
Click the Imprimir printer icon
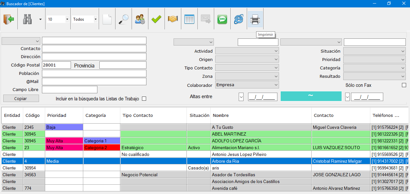(255, 19)
